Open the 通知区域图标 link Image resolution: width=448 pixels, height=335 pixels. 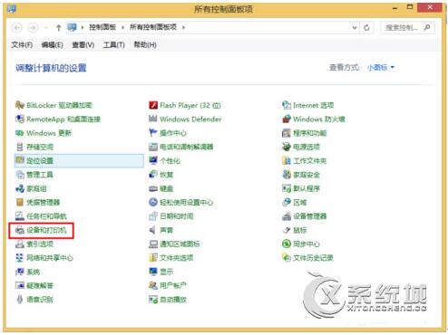pos(180,244)
